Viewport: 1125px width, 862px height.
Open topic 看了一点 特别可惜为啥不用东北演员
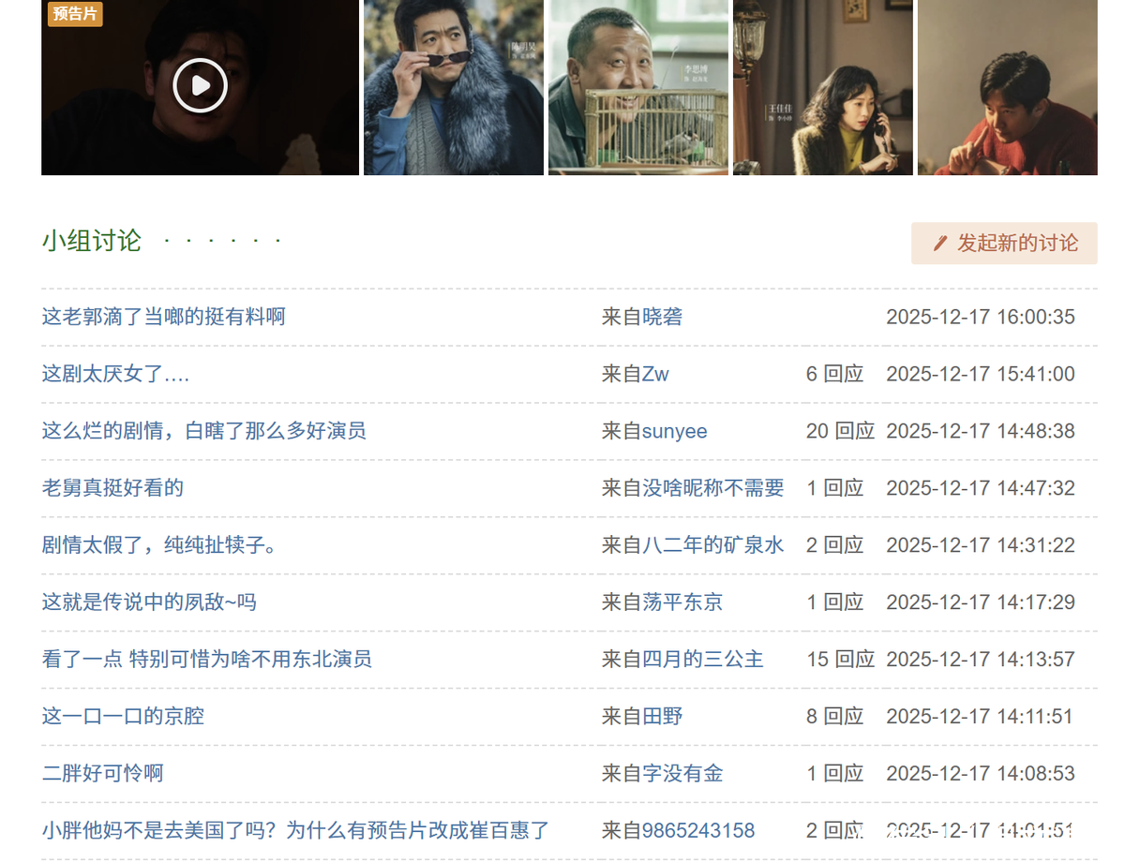coord(206,660)
